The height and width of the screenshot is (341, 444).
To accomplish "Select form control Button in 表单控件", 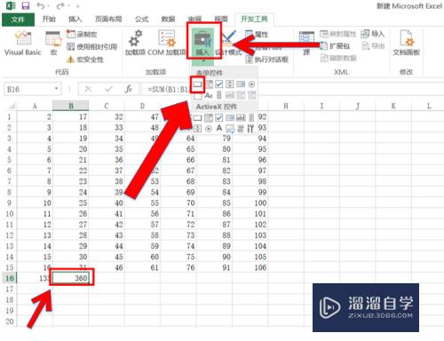I will coord(197,84).
